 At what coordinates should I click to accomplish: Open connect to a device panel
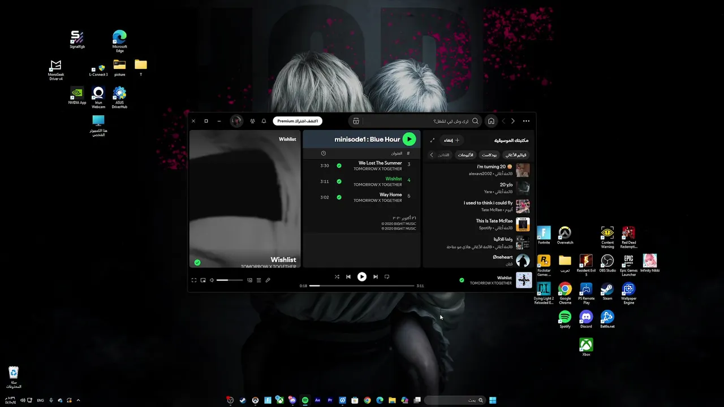249,280
